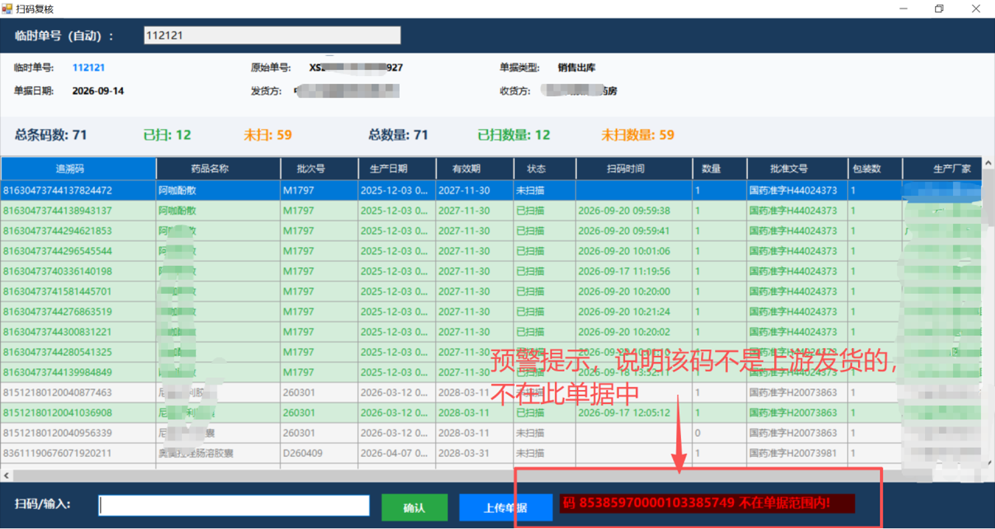Click the 批次号 column header
The width and height of the screenshot is (995, 529).
[x=319, y=169]
